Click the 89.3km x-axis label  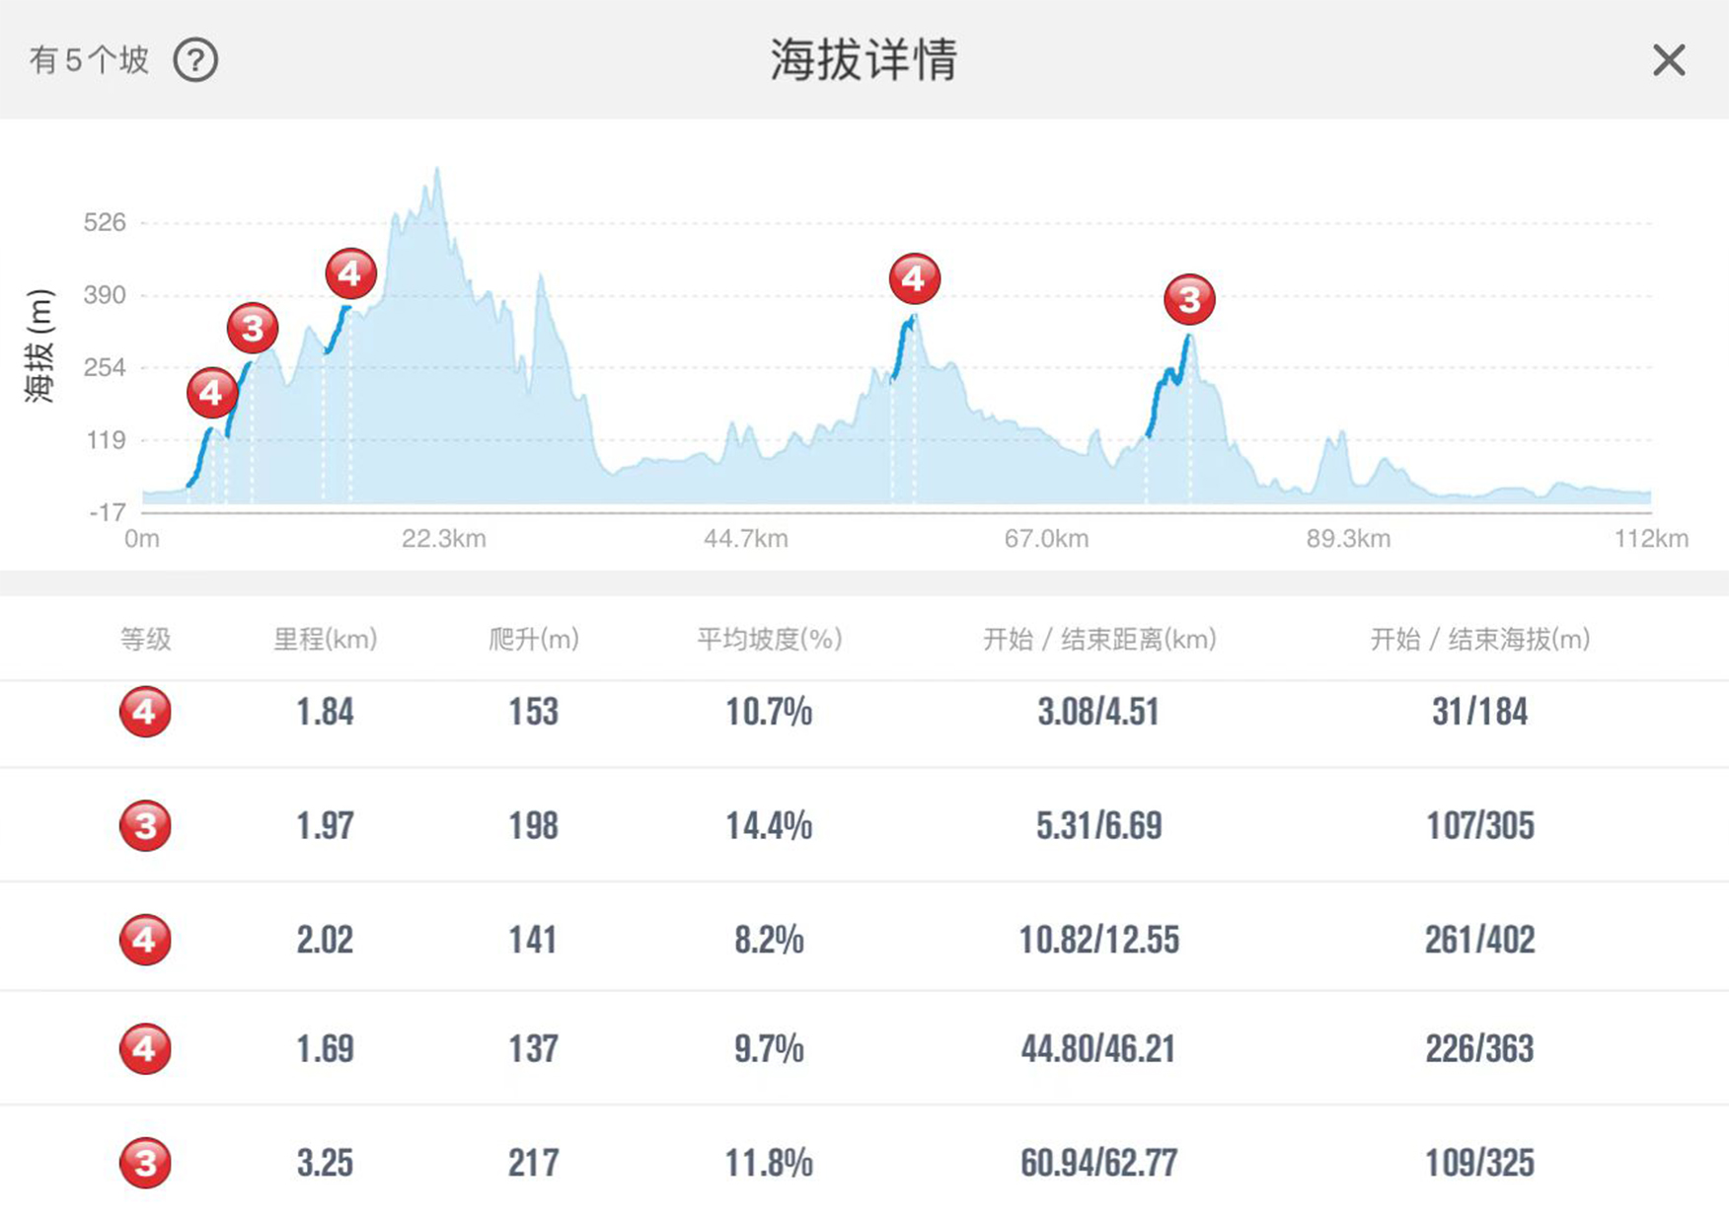pos(1349,539)
